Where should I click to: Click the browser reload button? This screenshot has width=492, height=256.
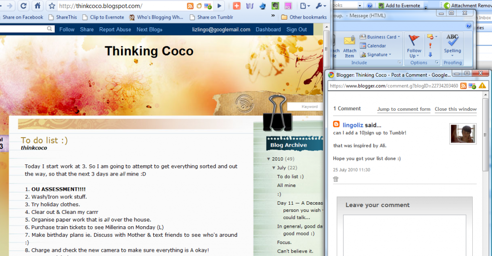[23, 6]
